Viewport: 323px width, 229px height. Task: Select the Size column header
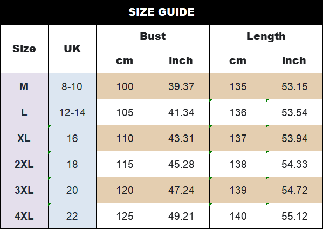(24, 49)
